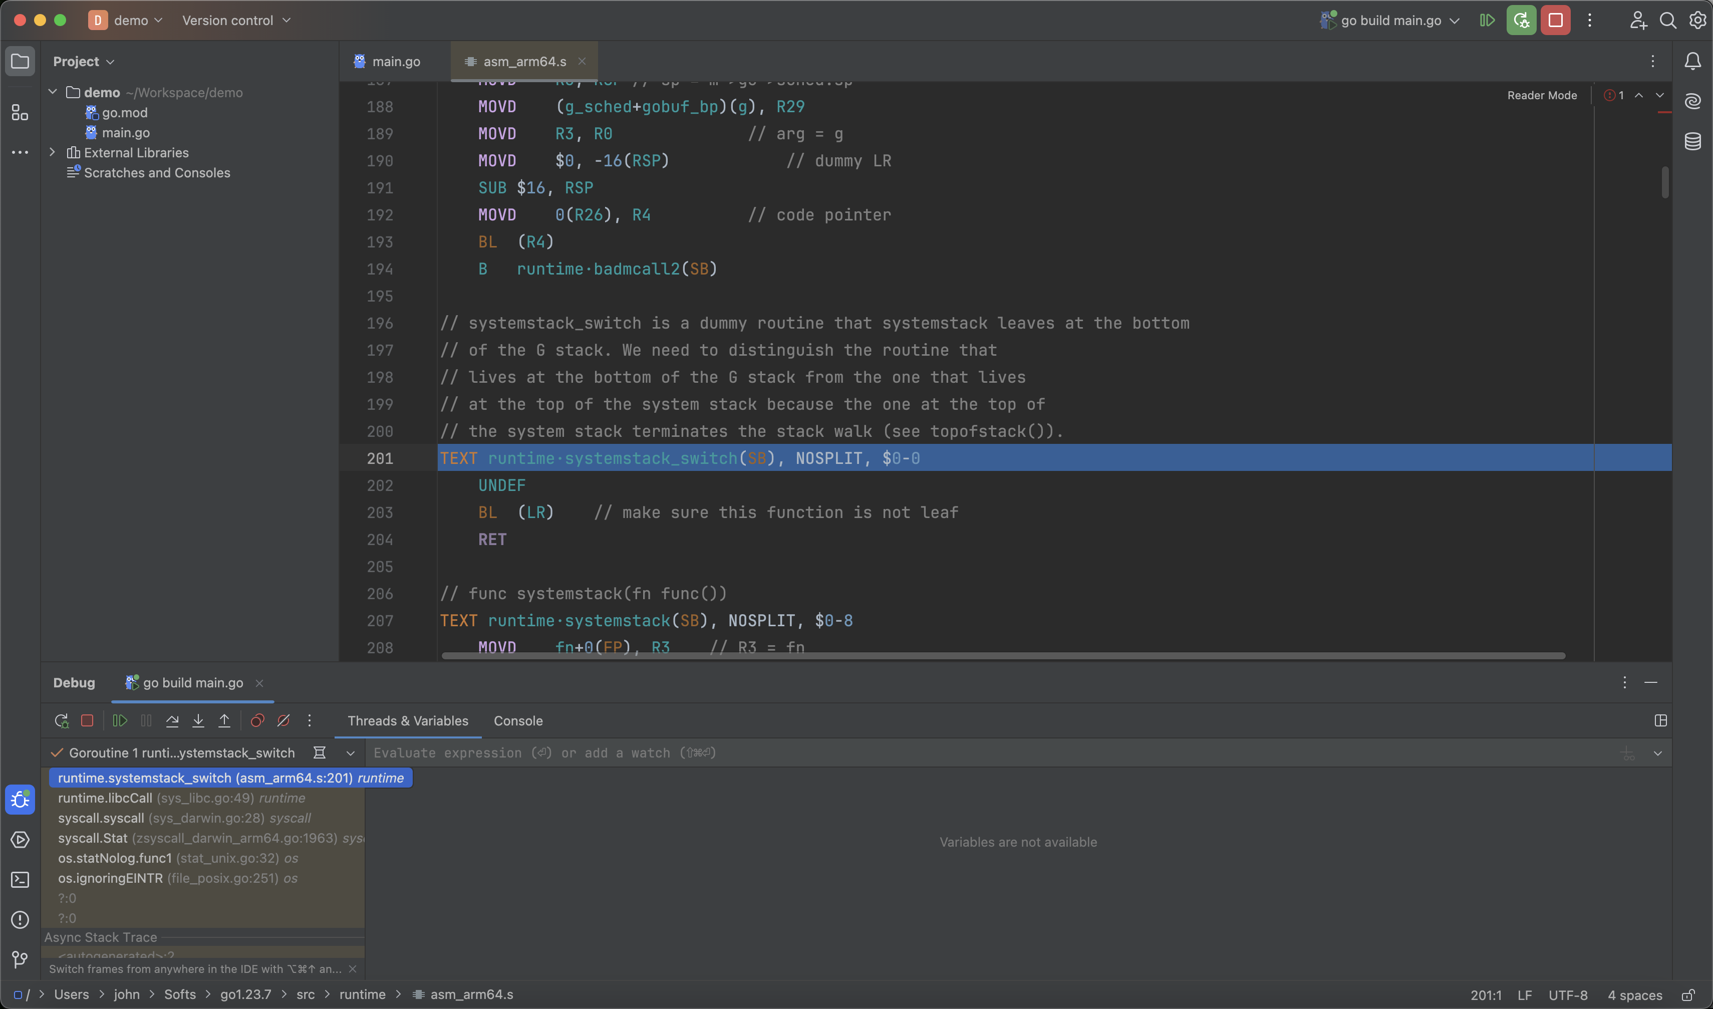
Task: Click Resume Program in debug toolbar
Action: tap(120, 721)
